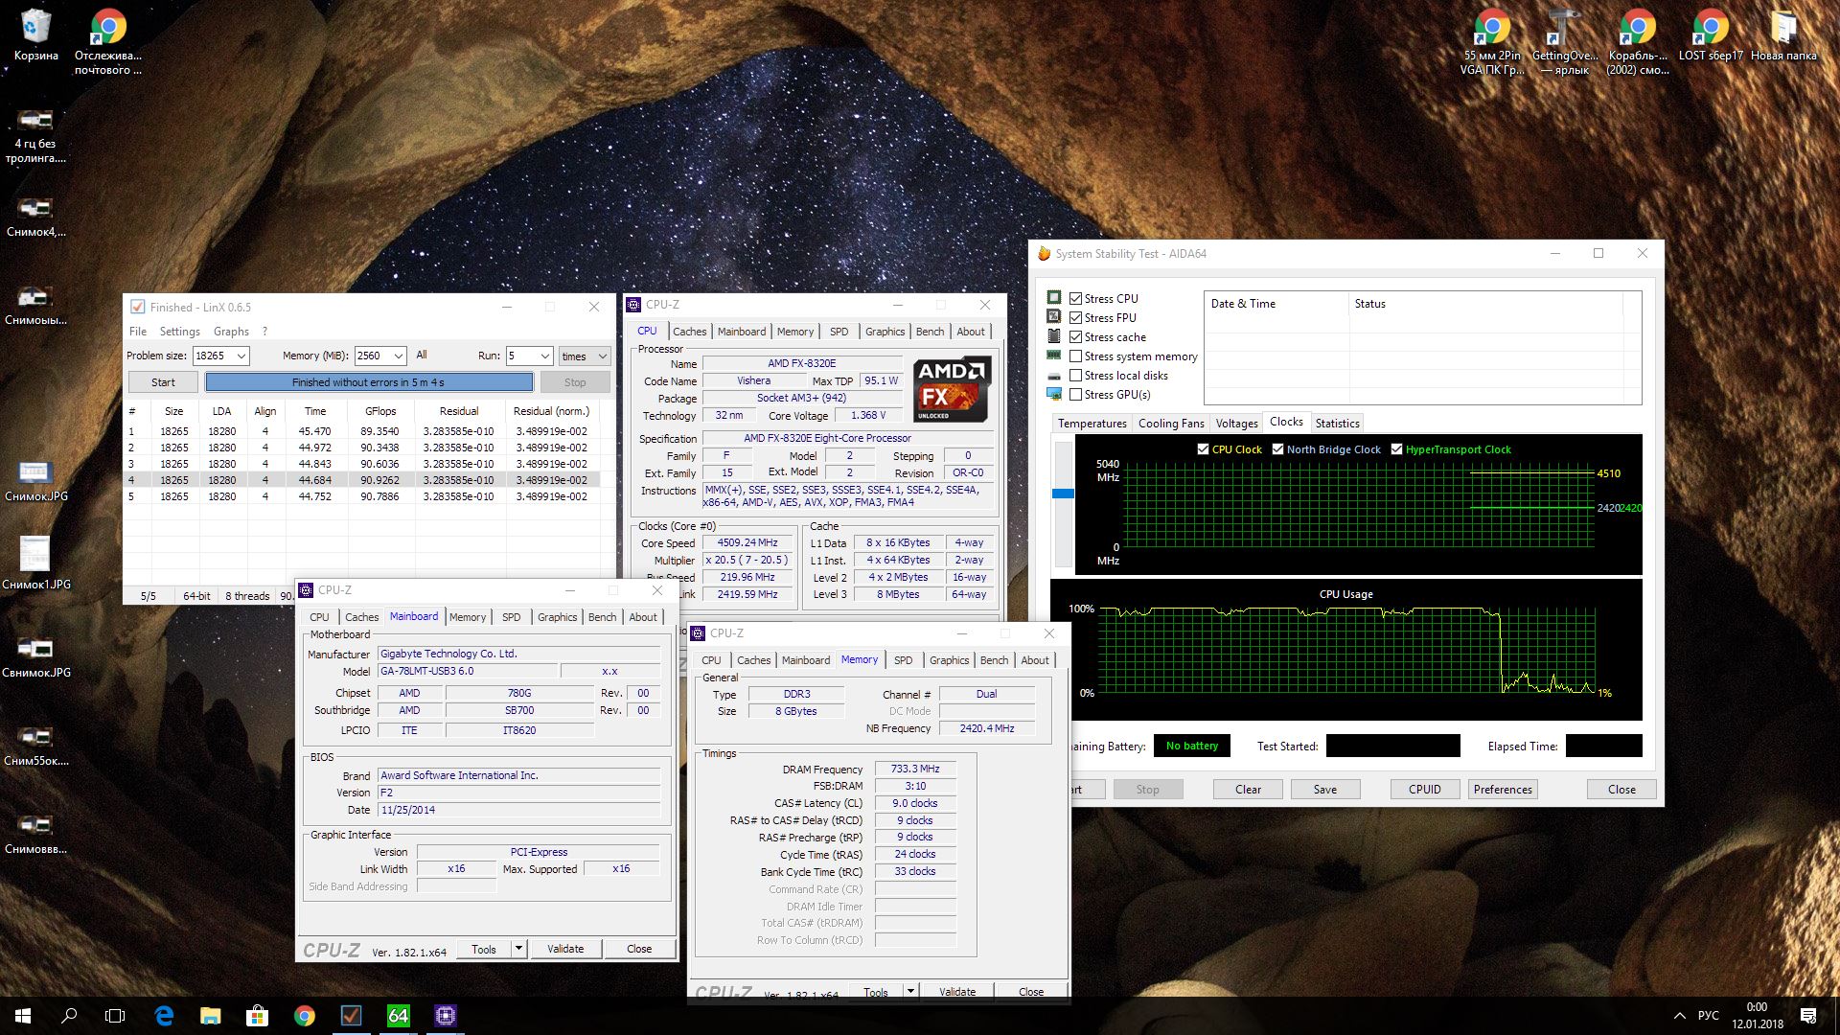Click the blue slider beside the clock graph
Screen dimensions: 1840x1035
[x=1063, y=494]
